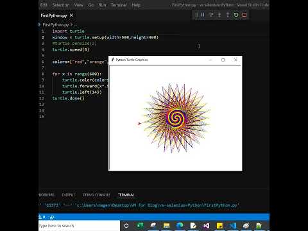Screen dimensions: 308x231
Task: Pause the debug session
Action: coord(203,15)
